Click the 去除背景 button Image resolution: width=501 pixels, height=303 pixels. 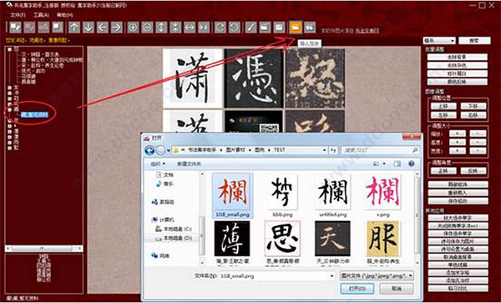coord(458,57)
